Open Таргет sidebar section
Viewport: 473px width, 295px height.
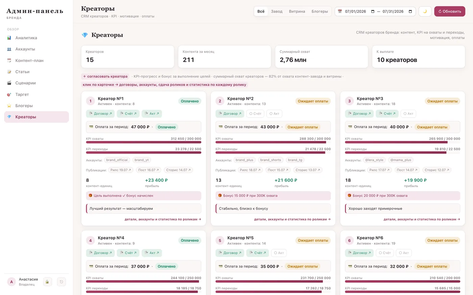pyautogui.click(x=36, y=94)
